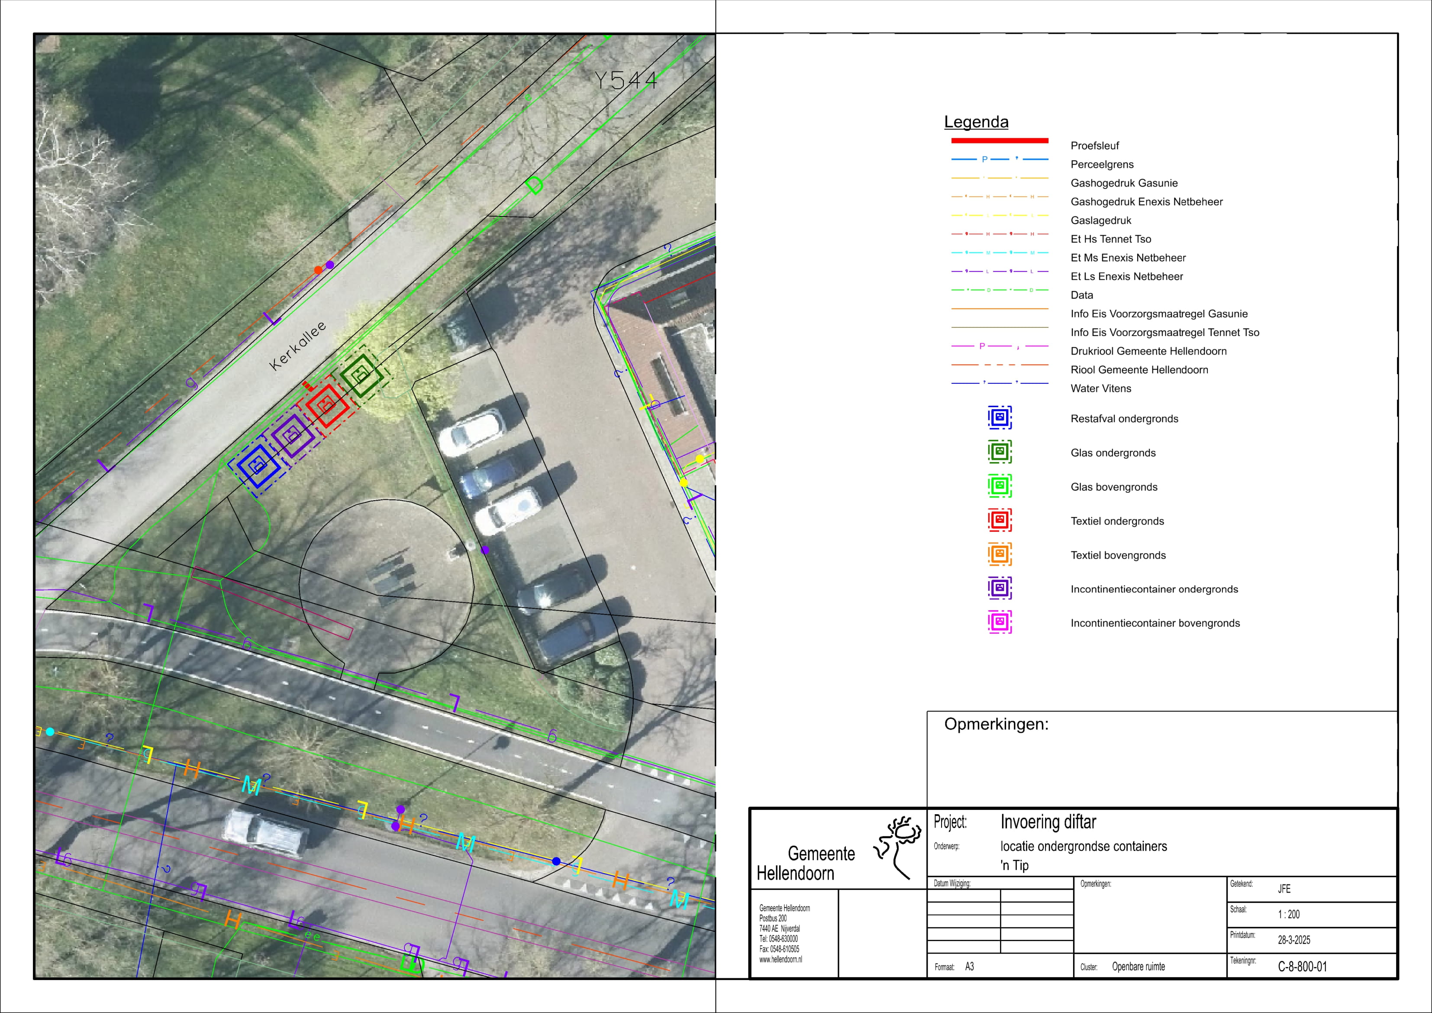This screenshot has width=1432, height=1013.
Task: Click the light green Glas bovengronds legend icon
Action: [999, 485]
